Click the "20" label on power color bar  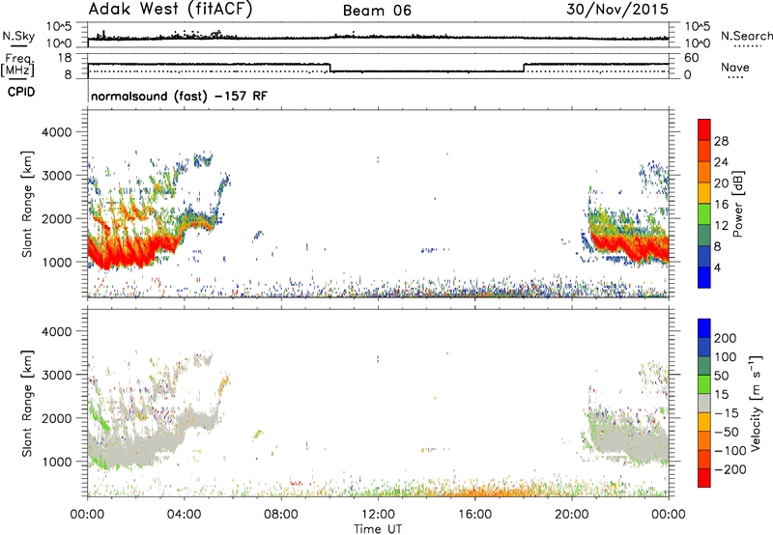(x=721, y=183)
